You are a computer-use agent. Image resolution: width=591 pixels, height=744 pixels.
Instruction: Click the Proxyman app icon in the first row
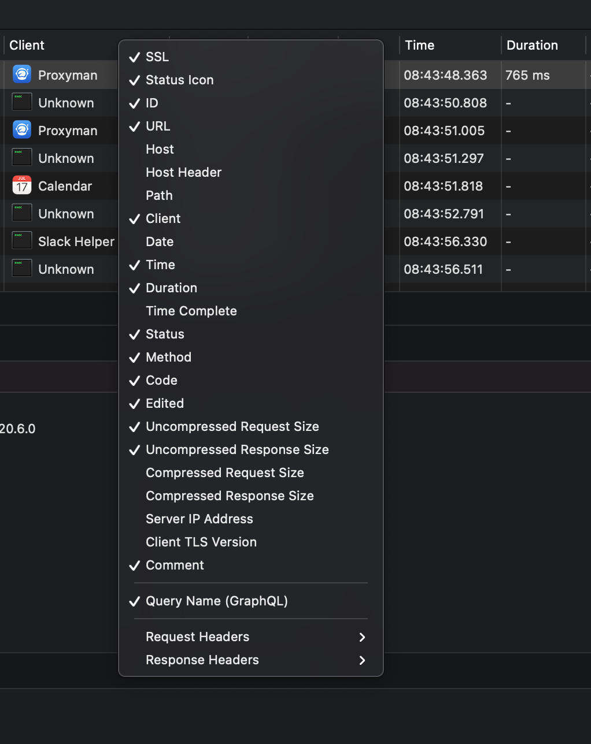21,74
